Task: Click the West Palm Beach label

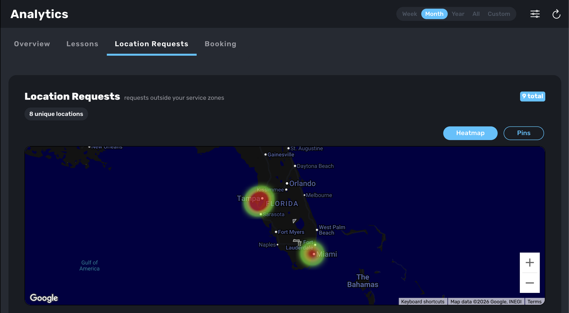Action: (332, 230)
